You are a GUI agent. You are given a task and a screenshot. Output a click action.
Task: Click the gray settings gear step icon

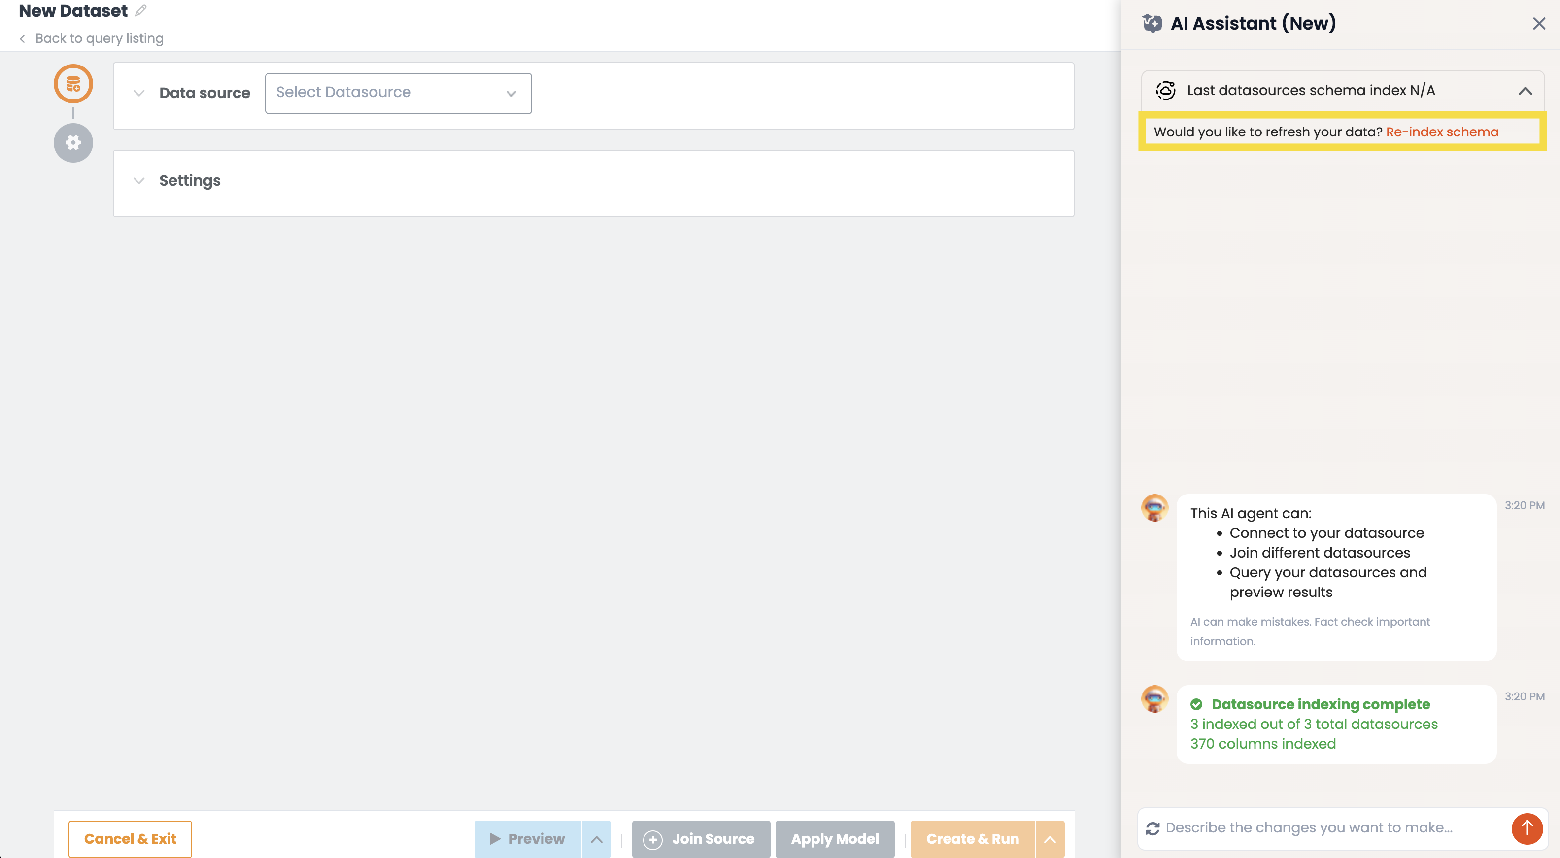pyautogui.click(x=73, y=142)
